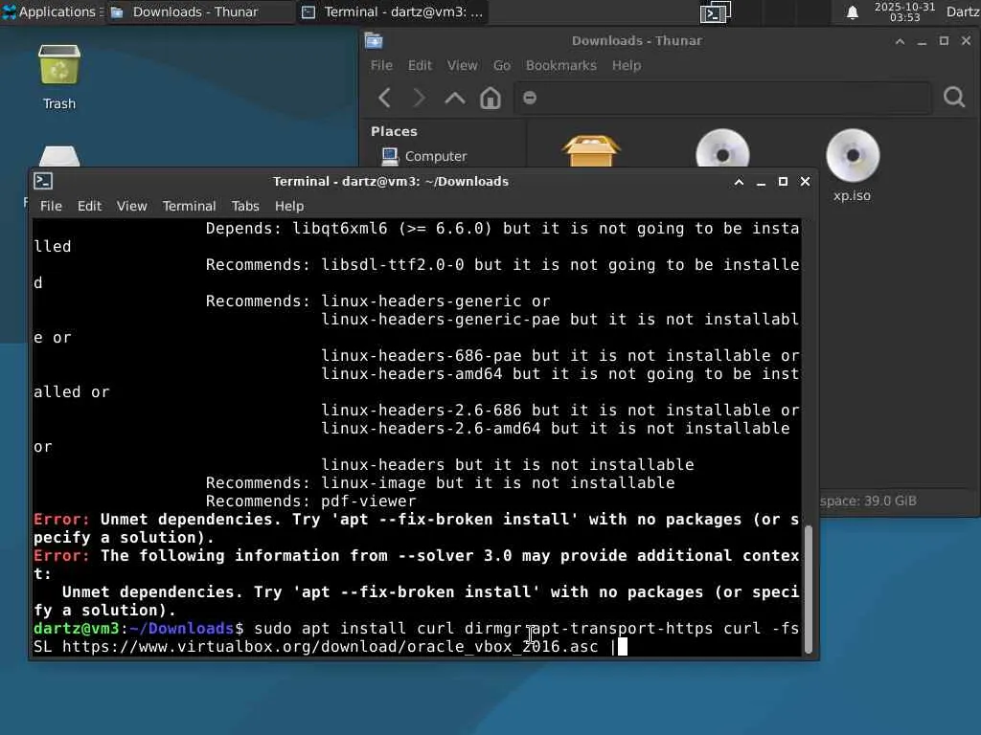Open Thunar File menu

pyautogui.click(x=381, y=65)
